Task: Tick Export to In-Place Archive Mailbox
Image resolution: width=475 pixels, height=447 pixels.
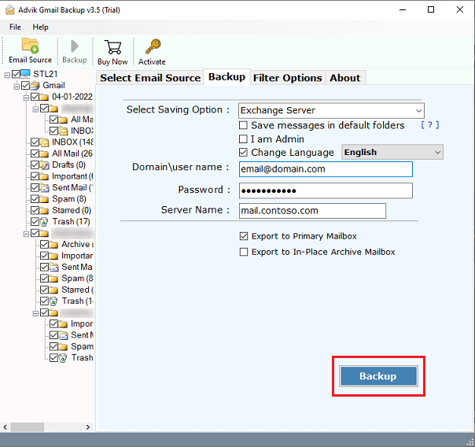Action: click(x=244, y=253)
